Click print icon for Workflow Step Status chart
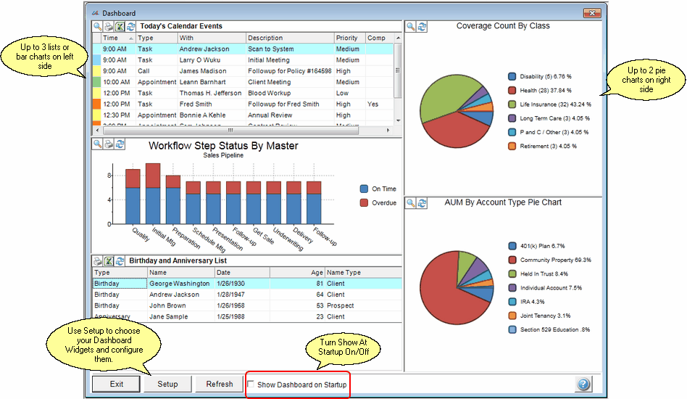Image resolution: width=687 pixels, height=399 pixels. 108,144
